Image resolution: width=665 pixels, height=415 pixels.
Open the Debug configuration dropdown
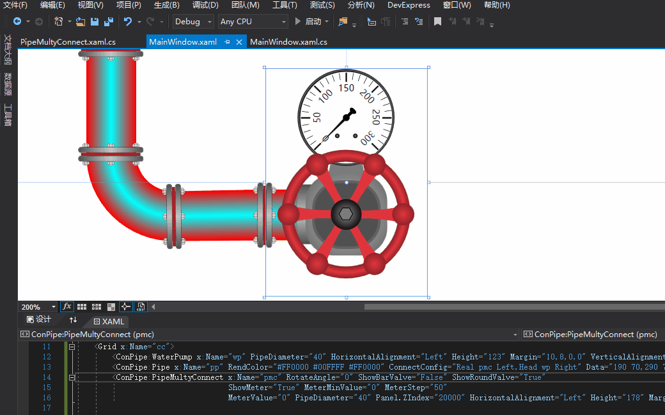193,22
